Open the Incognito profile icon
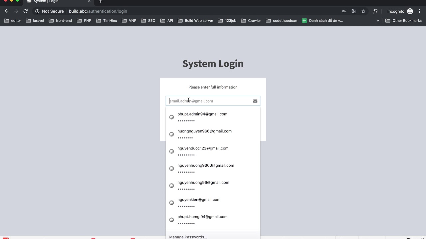 point(410,11)
